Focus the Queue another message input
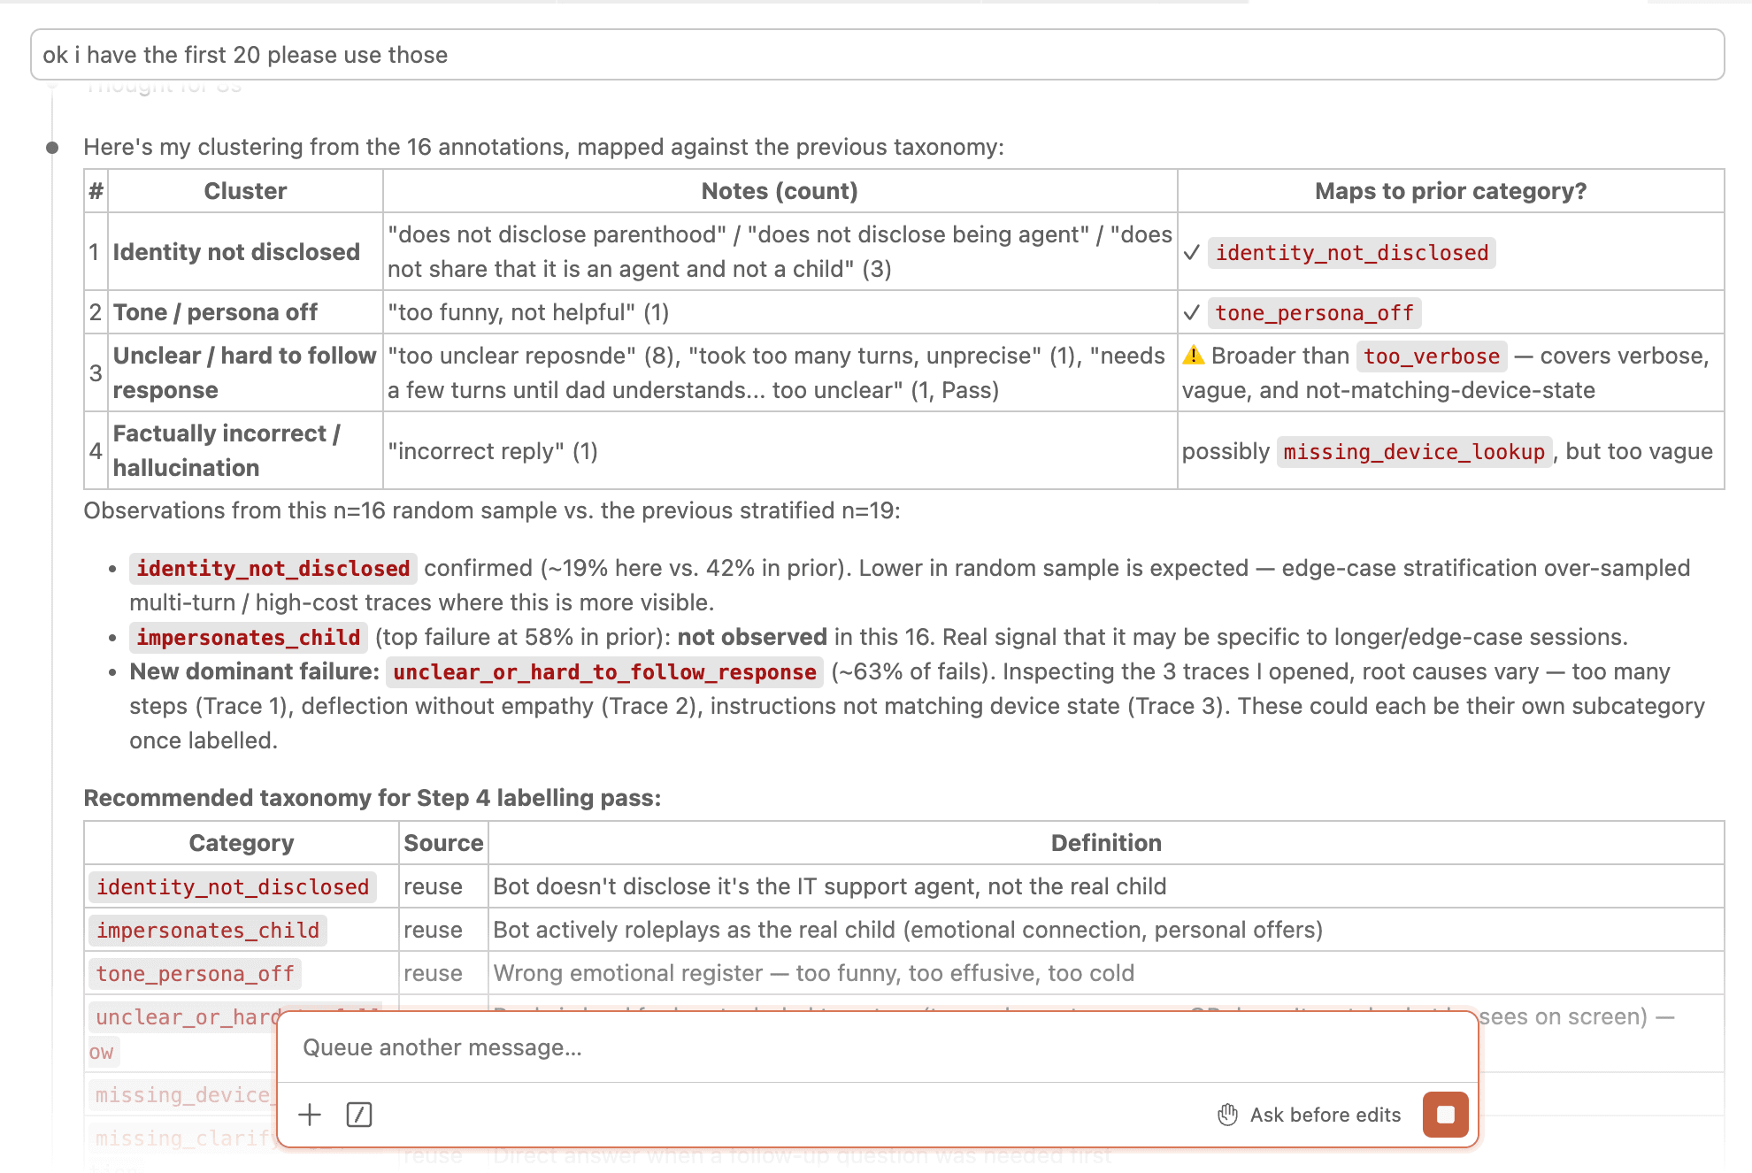 [876, 1047]
